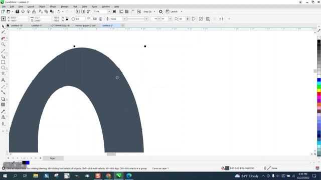
Task: Expand the Launch dropdown arrow
Action: [x=182, y=11]
